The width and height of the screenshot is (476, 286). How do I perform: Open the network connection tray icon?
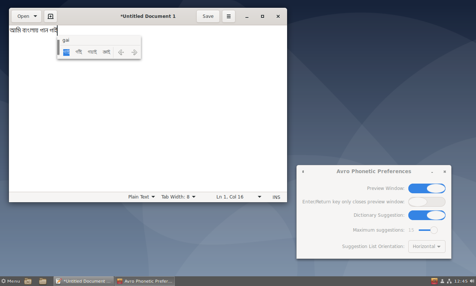(449, 281)
